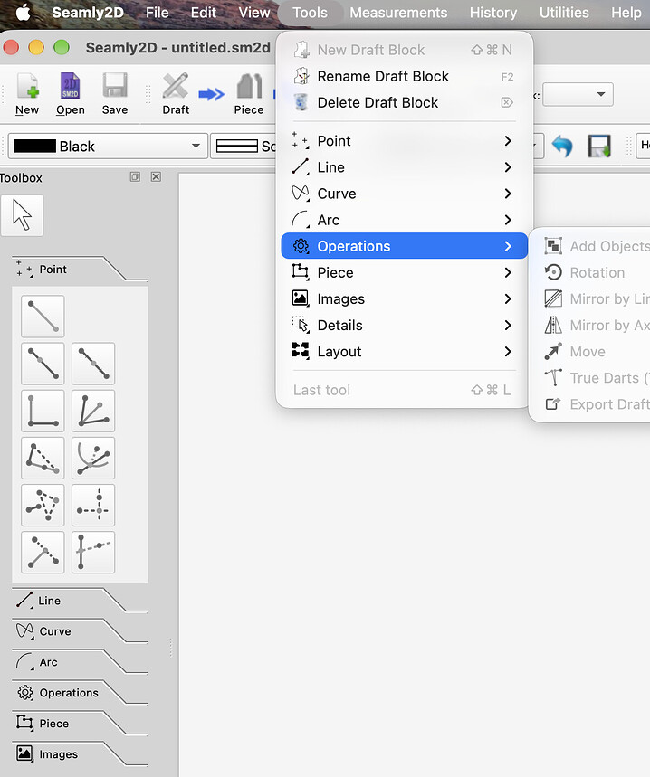Screen dimensions: 650x777
Task: Switch to Piece mode icon
Action: pyautogui.click(x=249, y=94)
